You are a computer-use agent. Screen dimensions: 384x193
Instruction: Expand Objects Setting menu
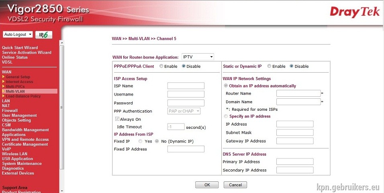(16, 120)
